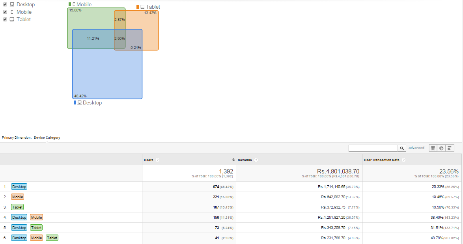Click help icon next to Users column

coord(157,160)
